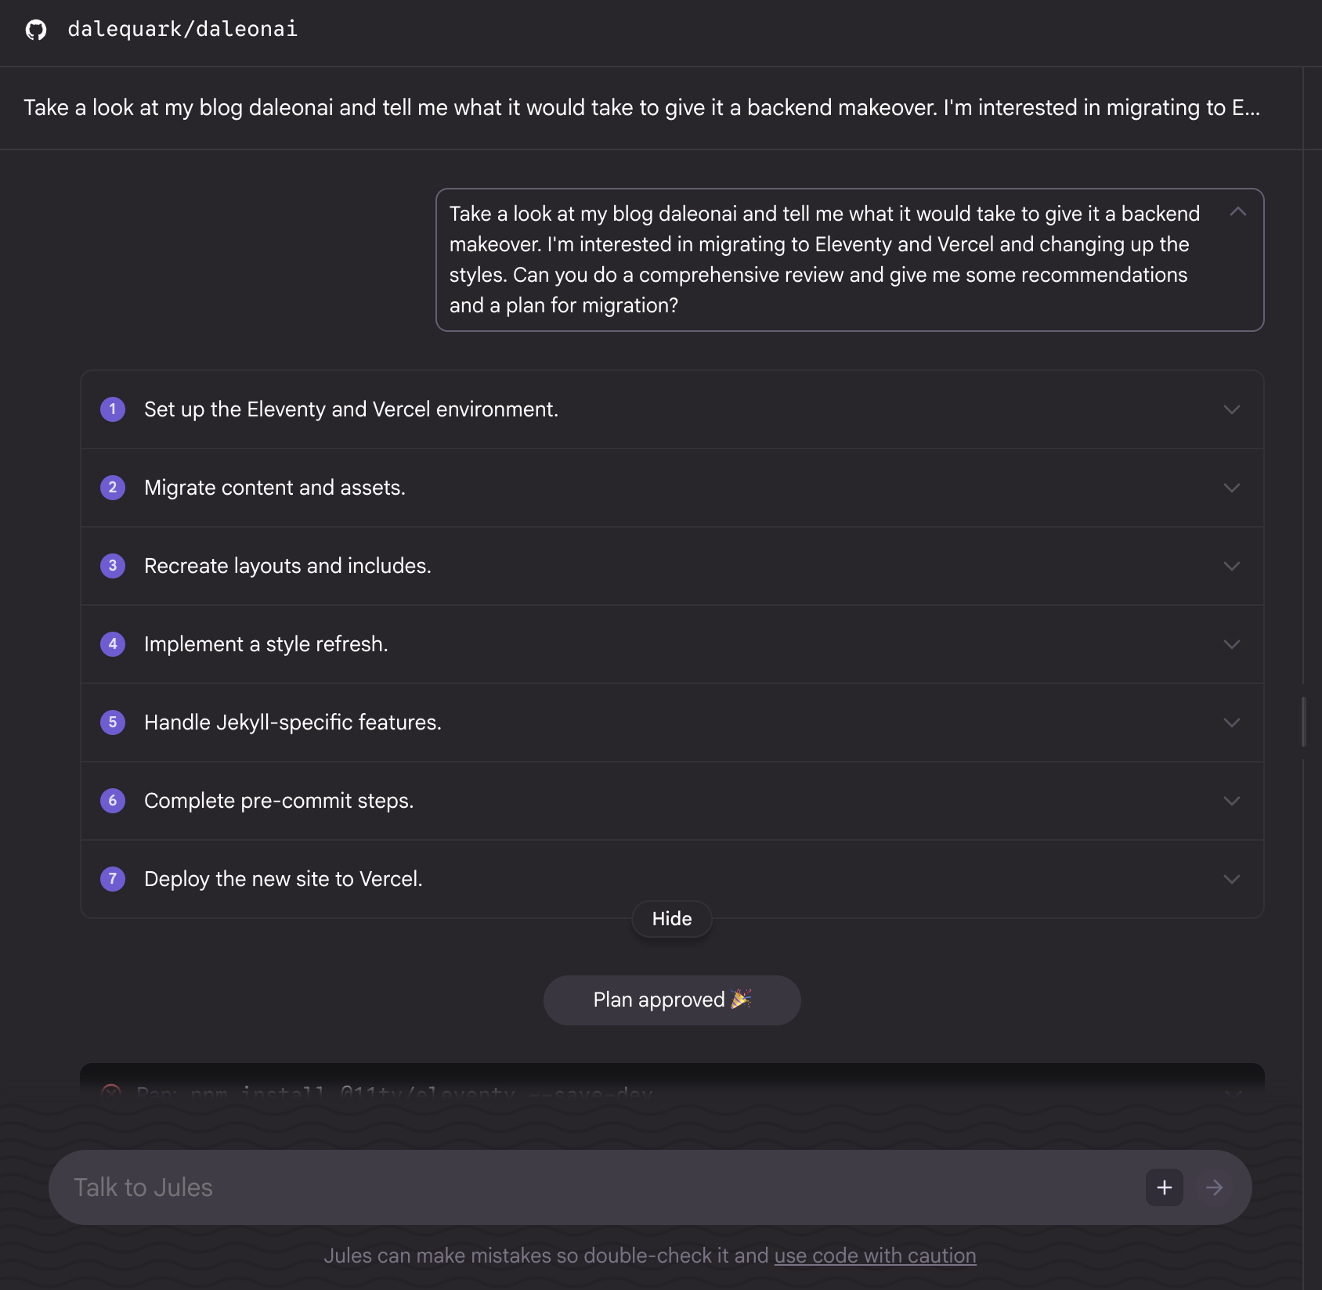Click the plus attachment icon
The image size is (1322, 1290).
click(1164, 1187)
